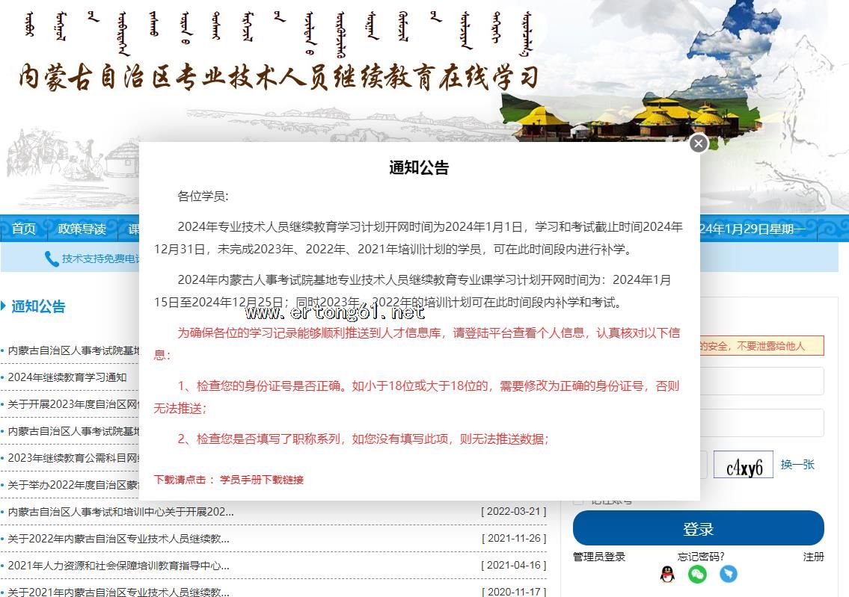This screenshot has width=849, height=597.
Task: Click the c4xy6 captcha image
Action: 744,465
